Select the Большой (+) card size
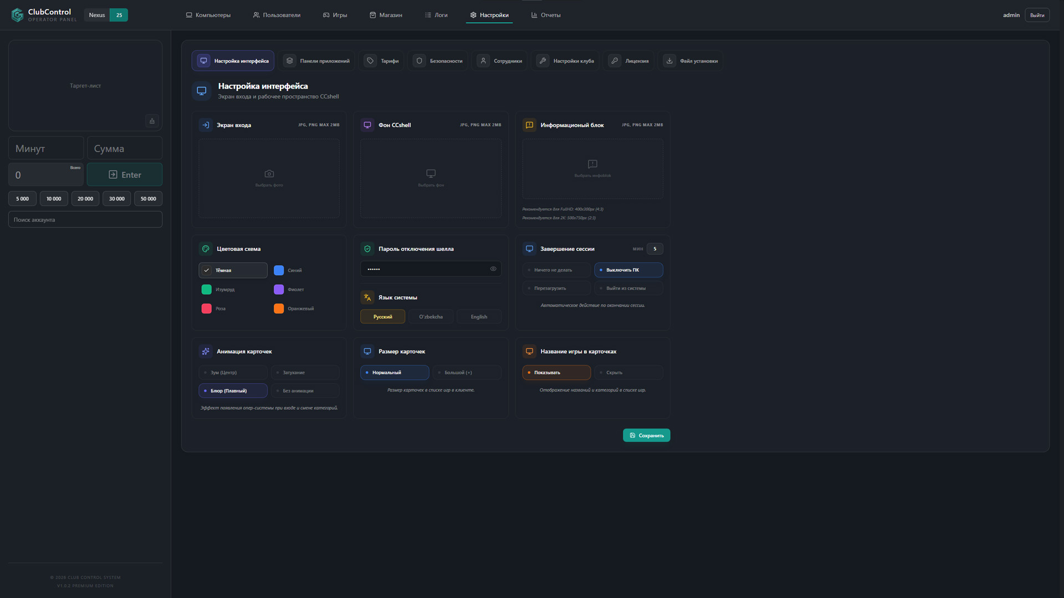The height and width of the screenshot is (598, 1064). pyautogui.click(x=467, y=373)
